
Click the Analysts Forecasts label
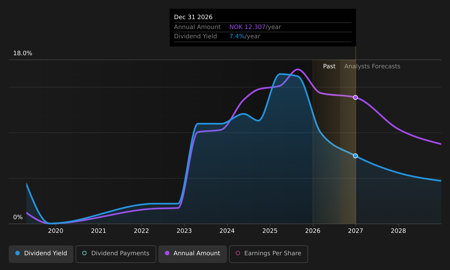coord(372,66)
